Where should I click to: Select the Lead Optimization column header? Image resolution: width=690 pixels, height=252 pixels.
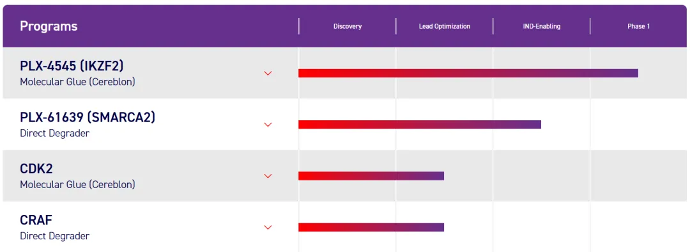445,26
